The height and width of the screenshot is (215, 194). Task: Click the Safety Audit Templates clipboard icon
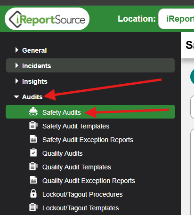pyautogui.click(x=33, y=125)
